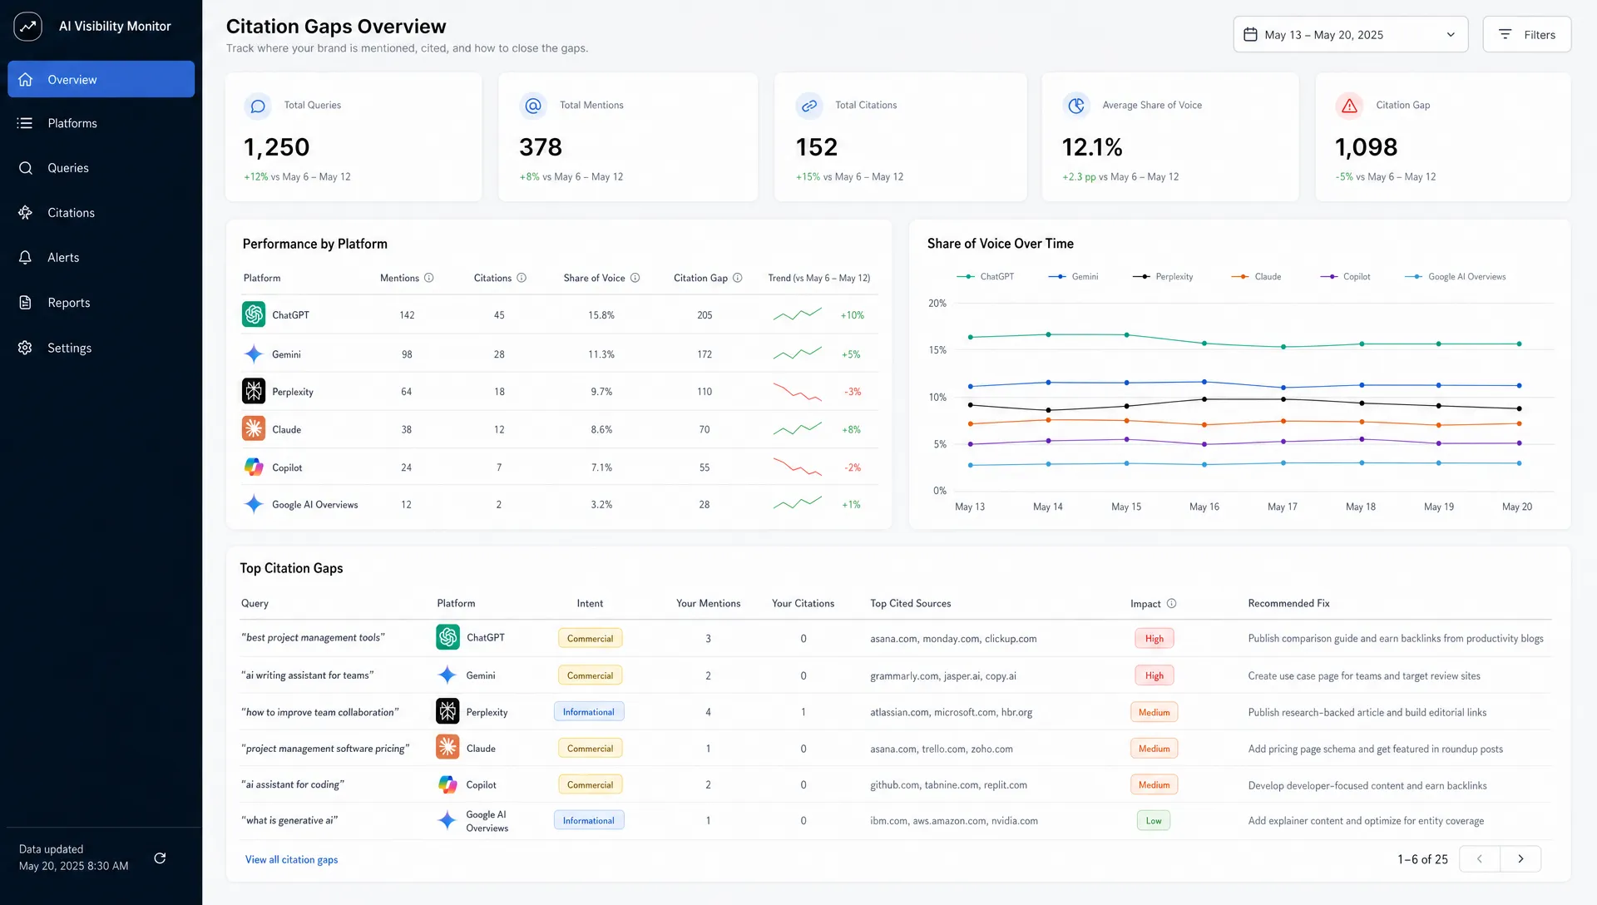Click Citation Gap value 1,098
The image size is (1597, 905).
click(x=1366, y=147)
